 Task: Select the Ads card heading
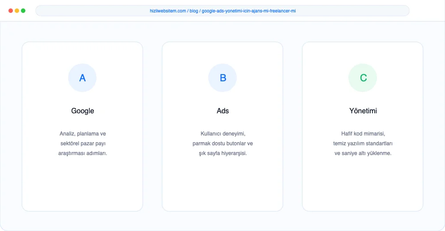click(x=223, y=111)
